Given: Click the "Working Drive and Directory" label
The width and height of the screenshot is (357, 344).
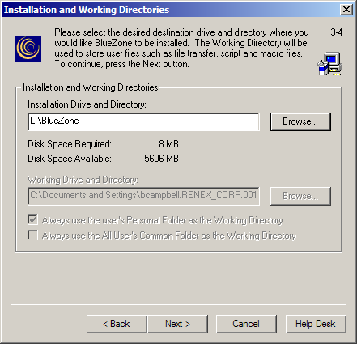Looking at the screenshot, I should click(x=83, y=180).
